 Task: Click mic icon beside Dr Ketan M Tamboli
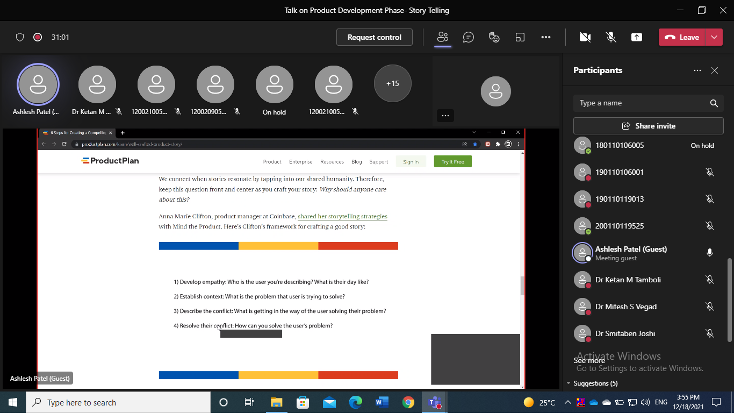pos(710,280)
